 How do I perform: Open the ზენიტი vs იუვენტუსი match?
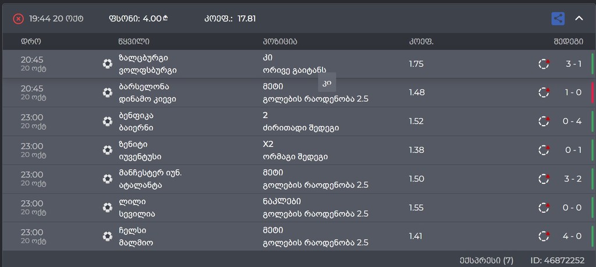[x=140, y=151]
